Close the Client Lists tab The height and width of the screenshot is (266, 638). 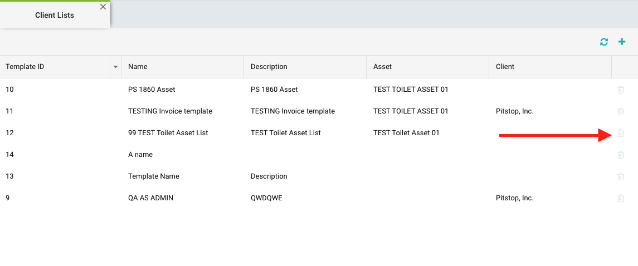[103, 7]
